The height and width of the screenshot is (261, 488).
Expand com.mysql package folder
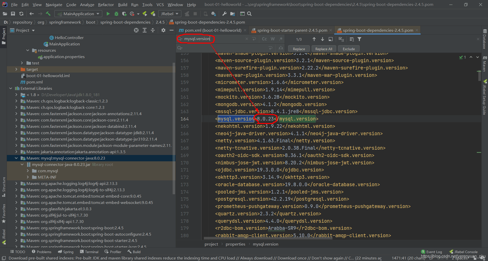[x=28, y=171]
